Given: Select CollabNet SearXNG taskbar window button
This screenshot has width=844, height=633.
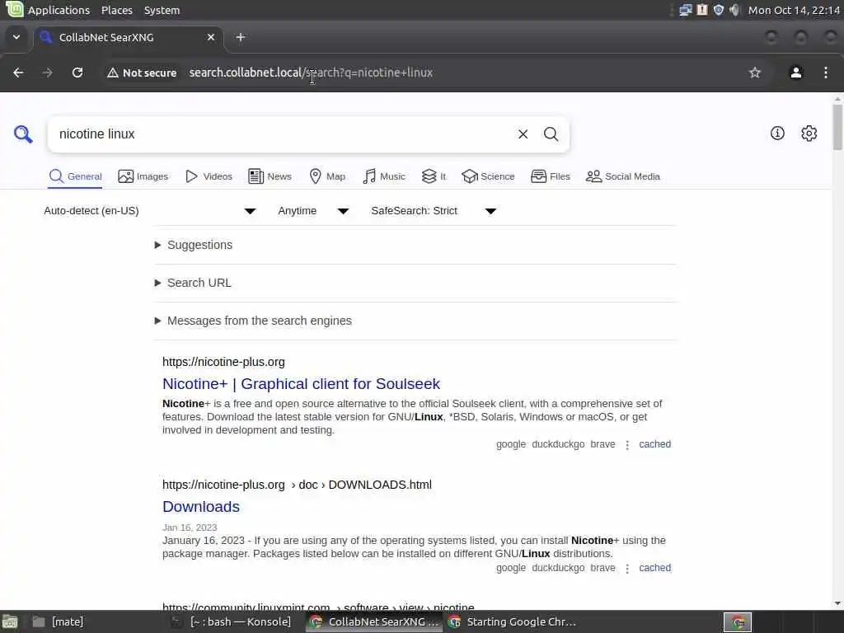Looking at the screenshot, I should coord(373,622).
